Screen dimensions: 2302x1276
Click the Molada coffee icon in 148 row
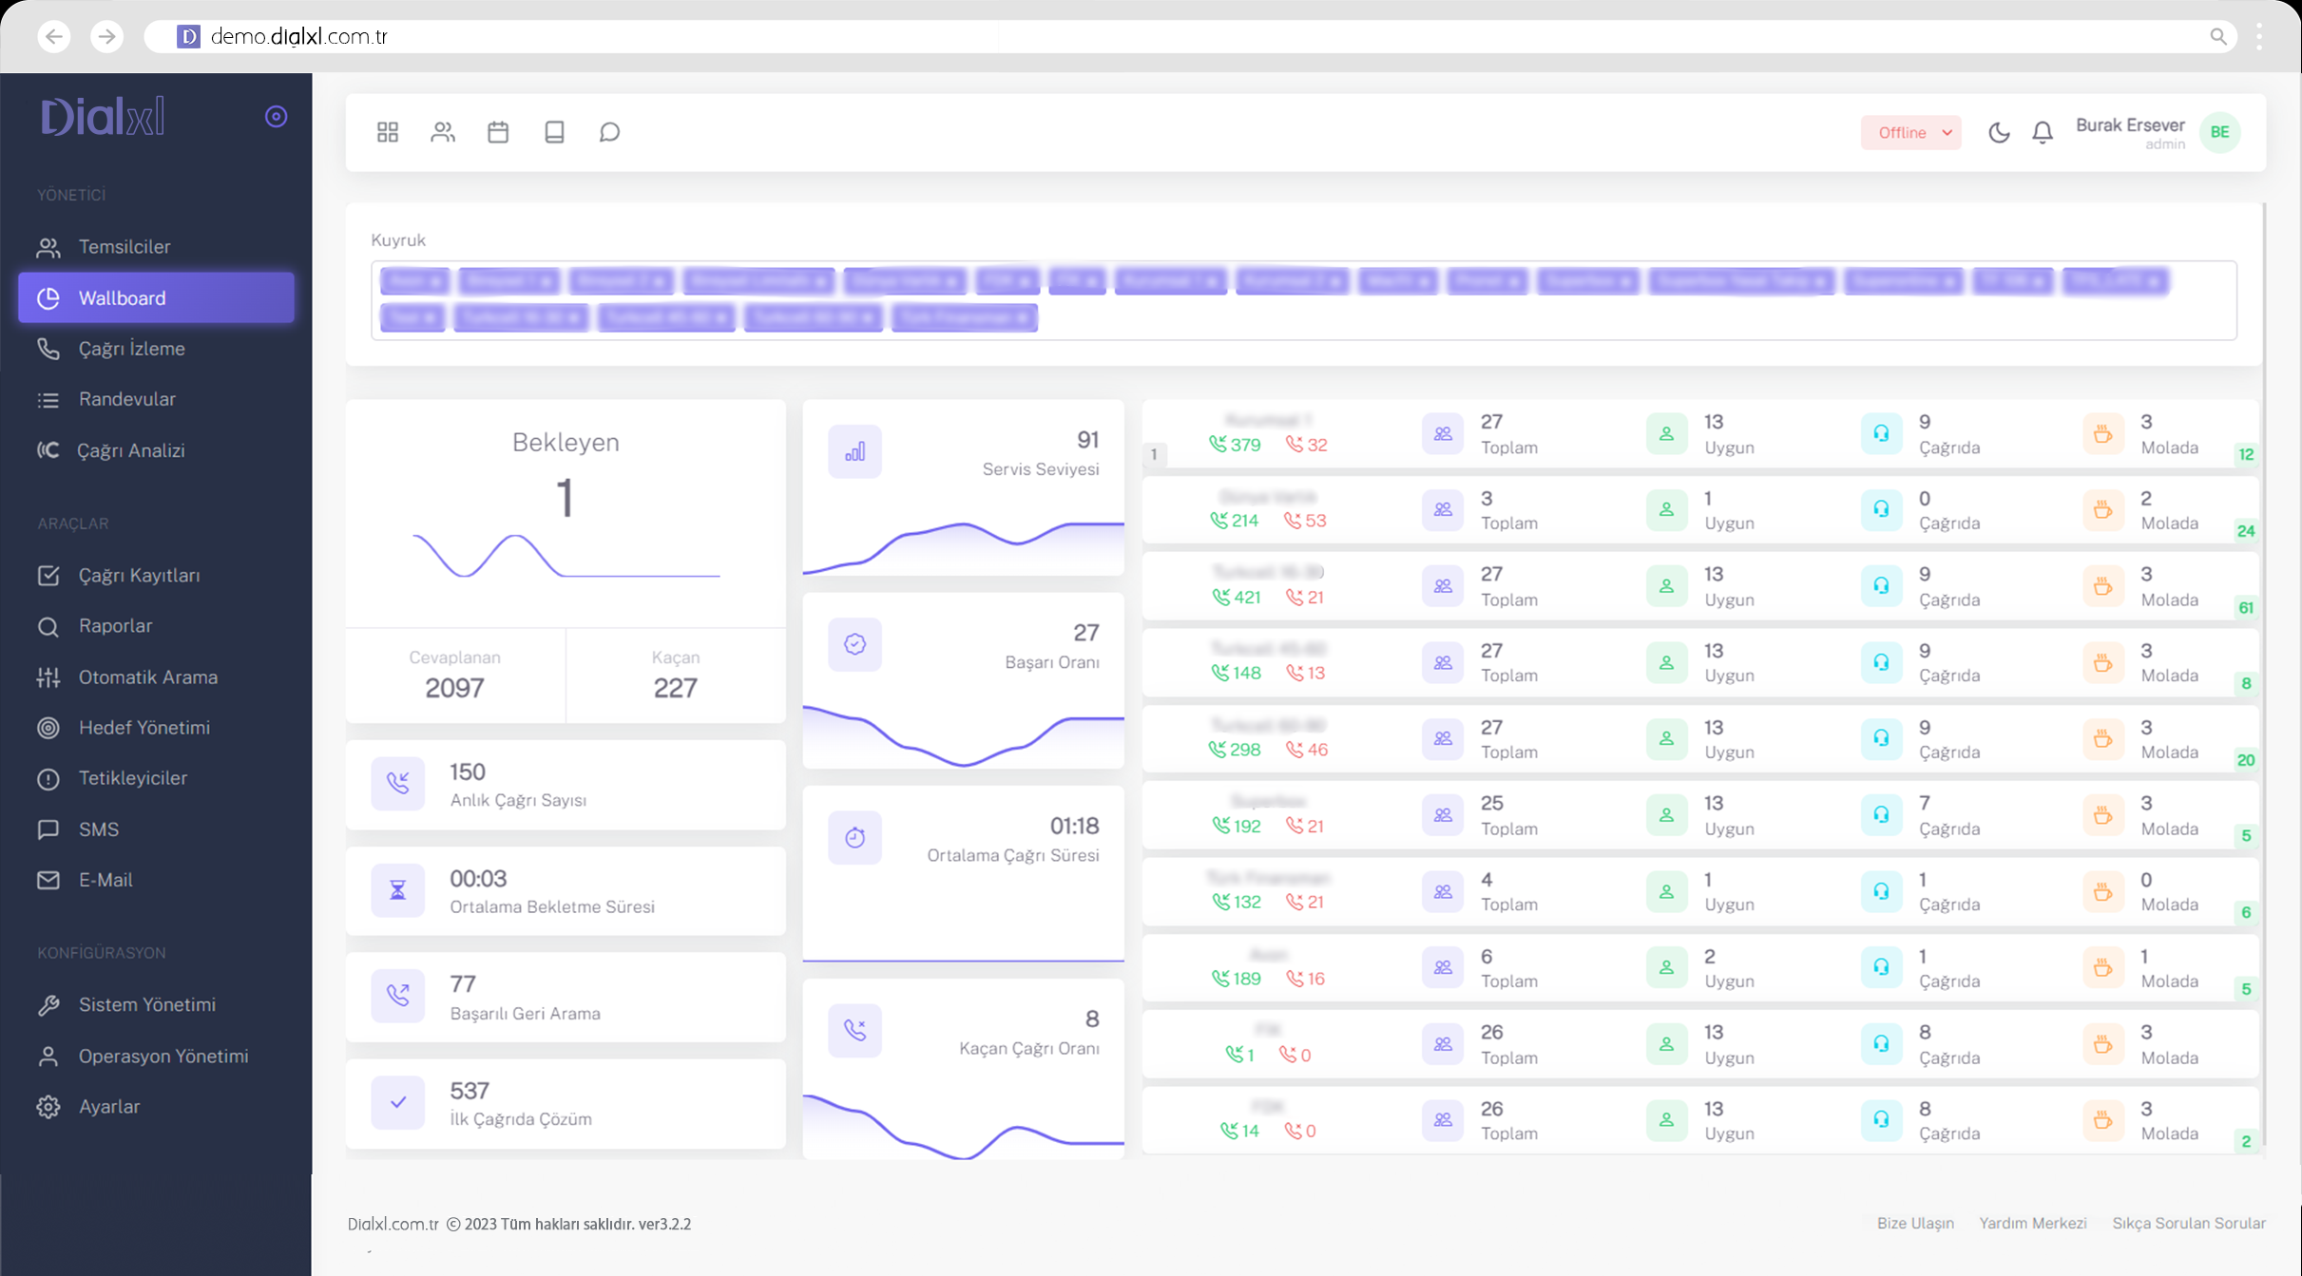2102,662
